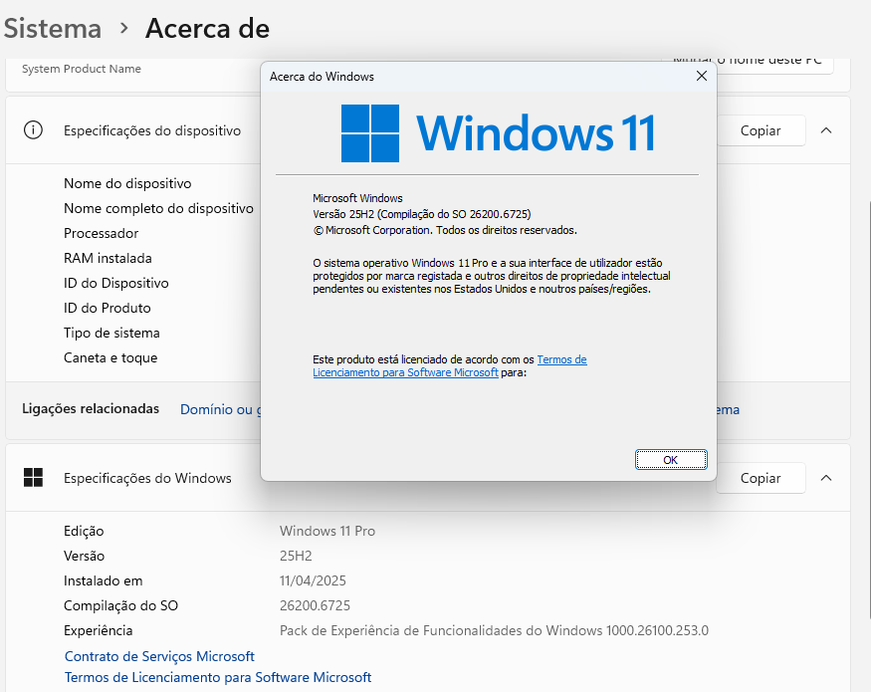Click the 'Caneta e toque' label
Image resolution: width=871 pixels, height=692 pixels.
(x=110, y=358)
